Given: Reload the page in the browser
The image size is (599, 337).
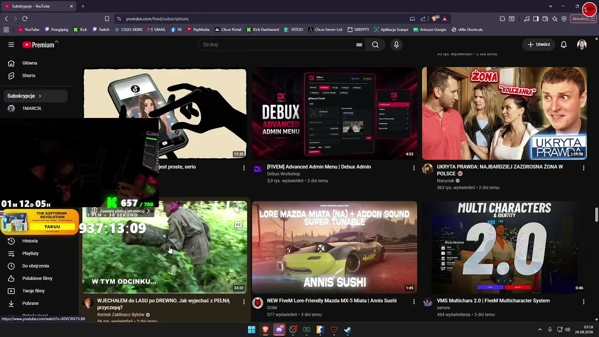Looking at the screenshot, I should [x=25, y=19].
